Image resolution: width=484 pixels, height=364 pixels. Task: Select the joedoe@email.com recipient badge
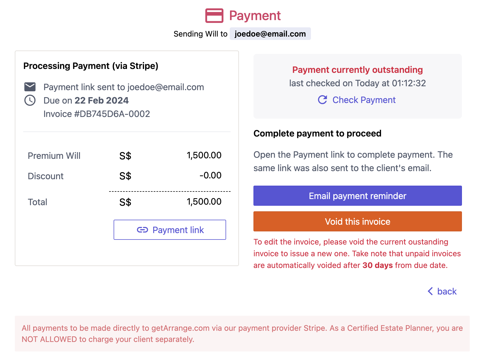(x=270, y=34)
